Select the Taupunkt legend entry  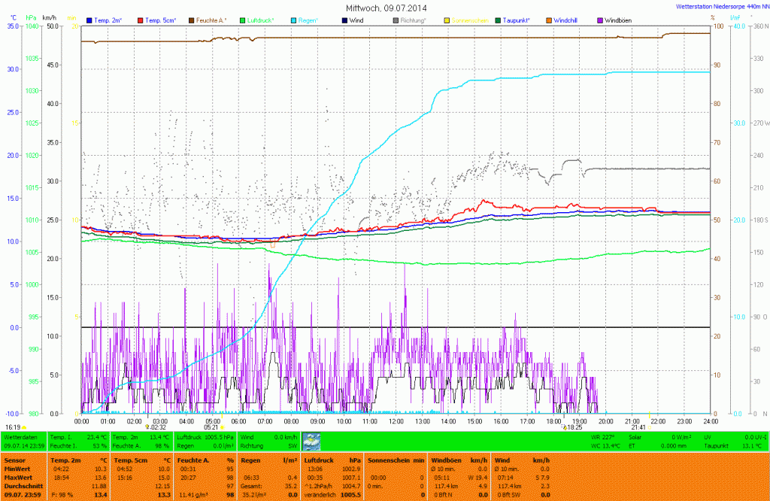pyautogui.click(x=517, y=20)
